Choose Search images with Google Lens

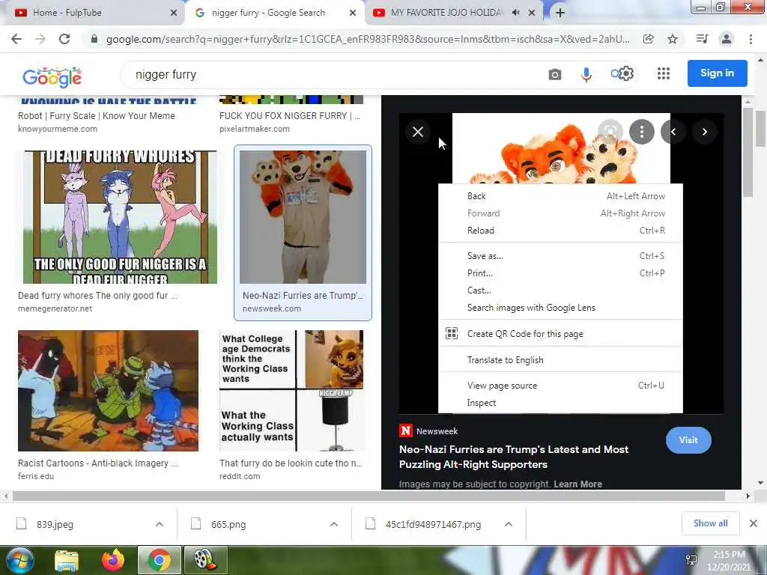pyautogui.click(x=560, y=308)
